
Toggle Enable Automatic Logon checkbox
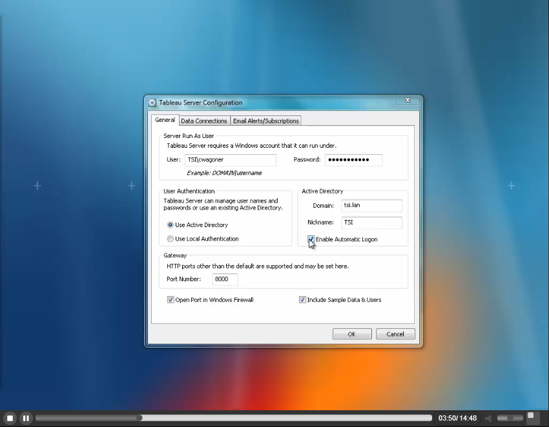click(x=311, y=239)
